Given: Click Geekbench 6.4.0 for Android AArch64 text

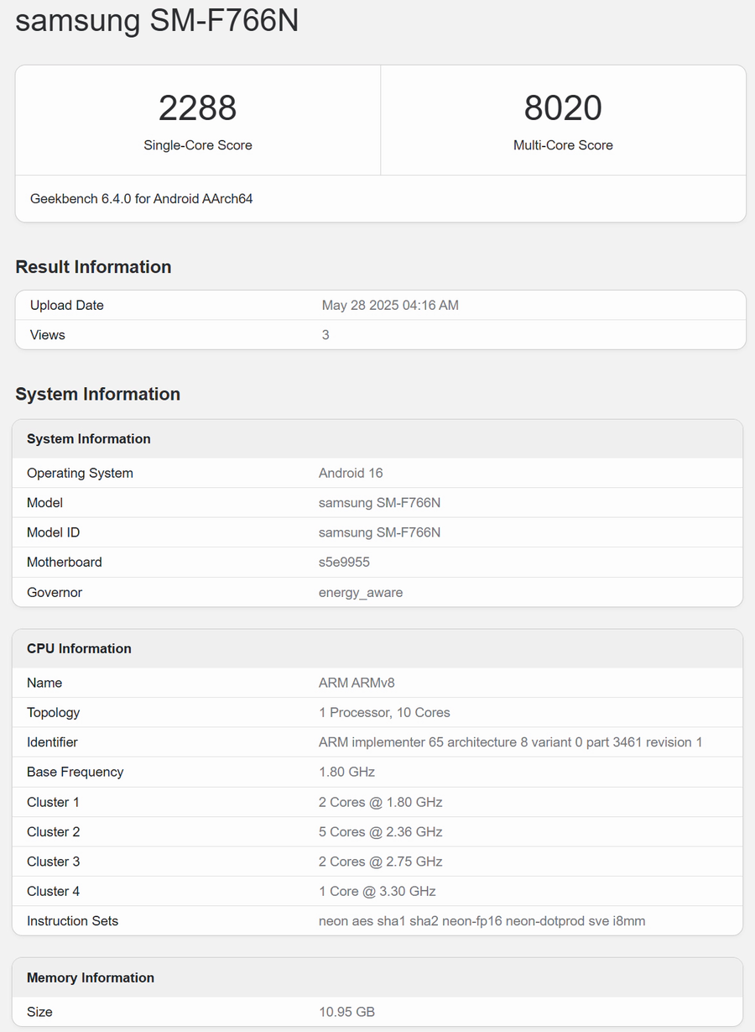Looking at the screenshot, I should click(142, 199).
